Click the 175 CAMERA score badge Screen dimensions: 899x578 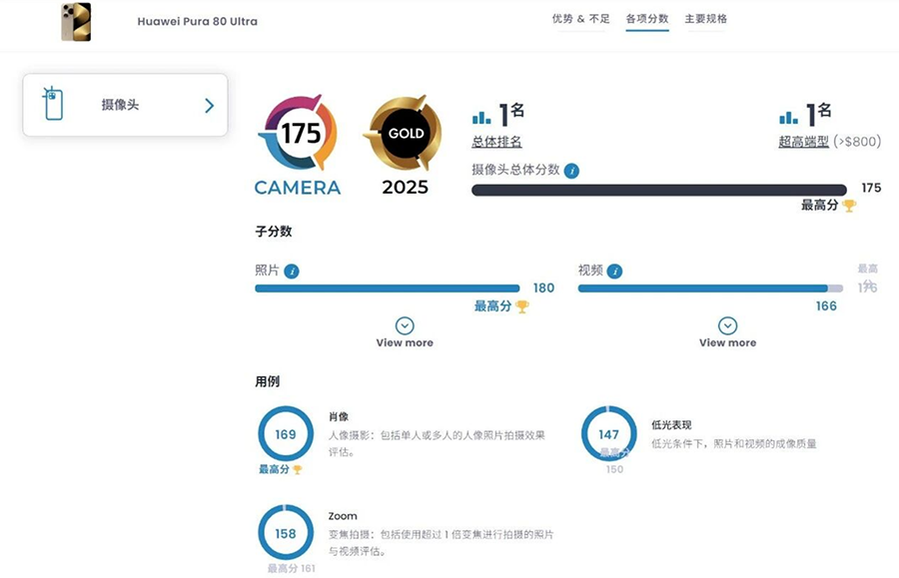298,146
